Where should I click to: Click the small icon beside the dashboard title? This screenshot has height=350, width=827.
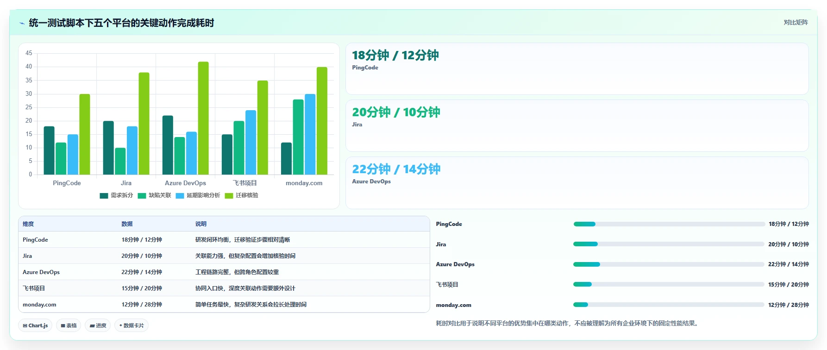[22, 23]
